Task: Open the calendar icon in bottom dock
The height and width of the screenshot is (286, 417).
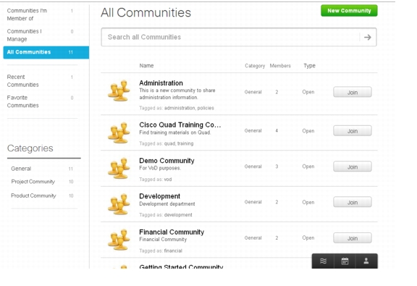Action: (x=345, y=261)
